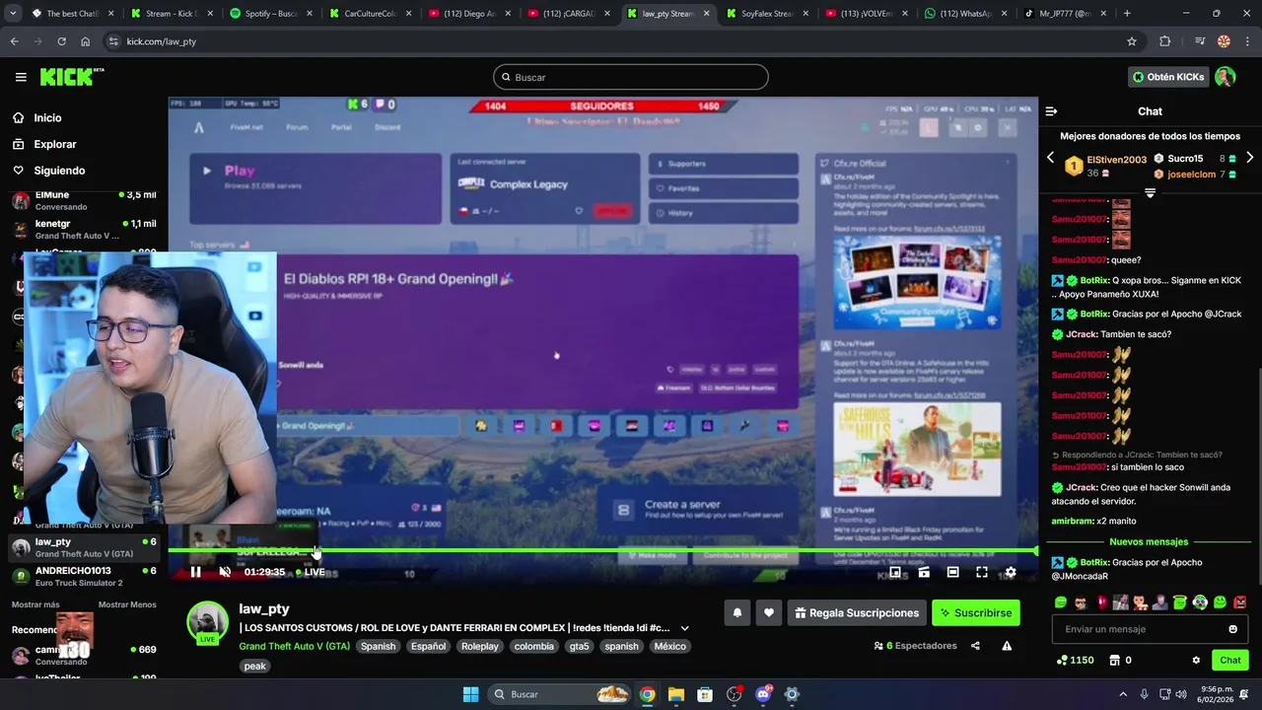
Task: Click the green Chat send button
Action: tap(1230, 661)
